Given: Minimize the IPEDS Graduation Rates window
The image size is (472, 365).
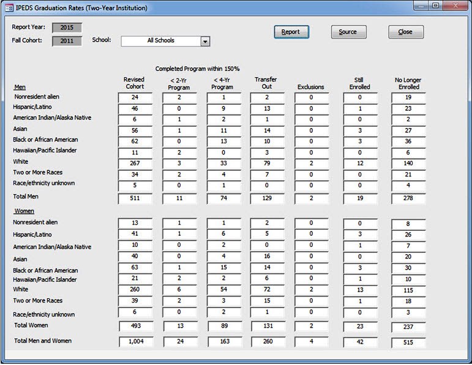Looking at the screenshot, I should (421, 6).
